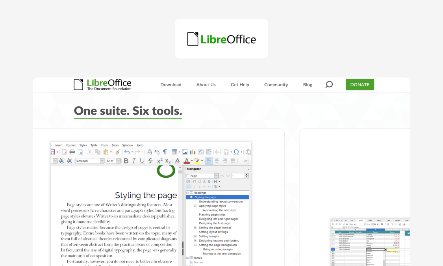This screenshot has width=443, height=266.
Task: Click the Clear Direct Formatting icon
Action: pos(178,161)
